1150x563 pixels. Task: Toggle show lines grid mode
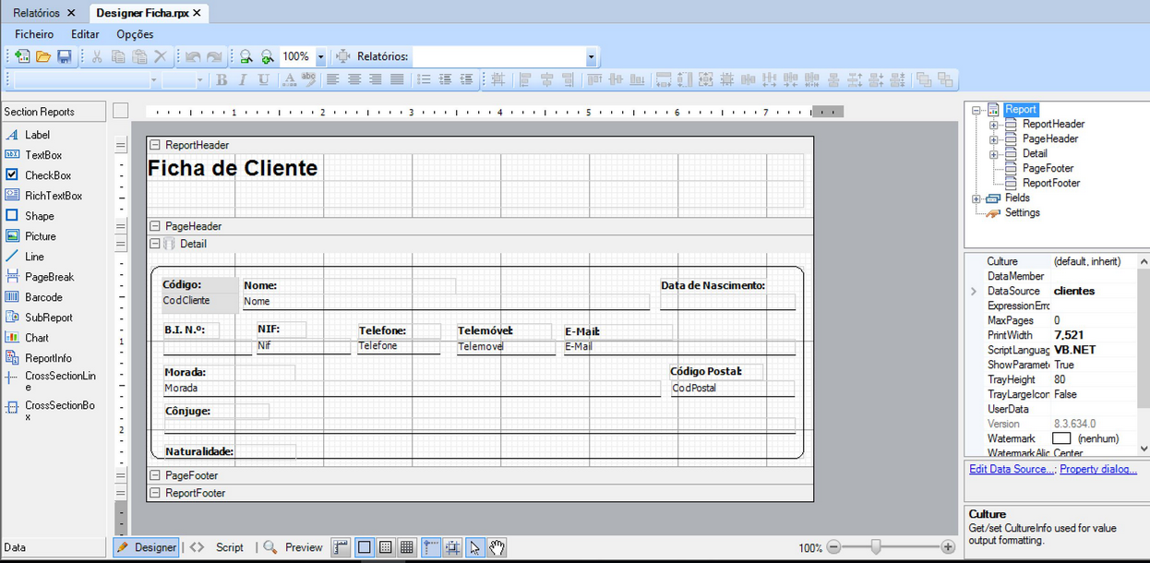[407, 547]
